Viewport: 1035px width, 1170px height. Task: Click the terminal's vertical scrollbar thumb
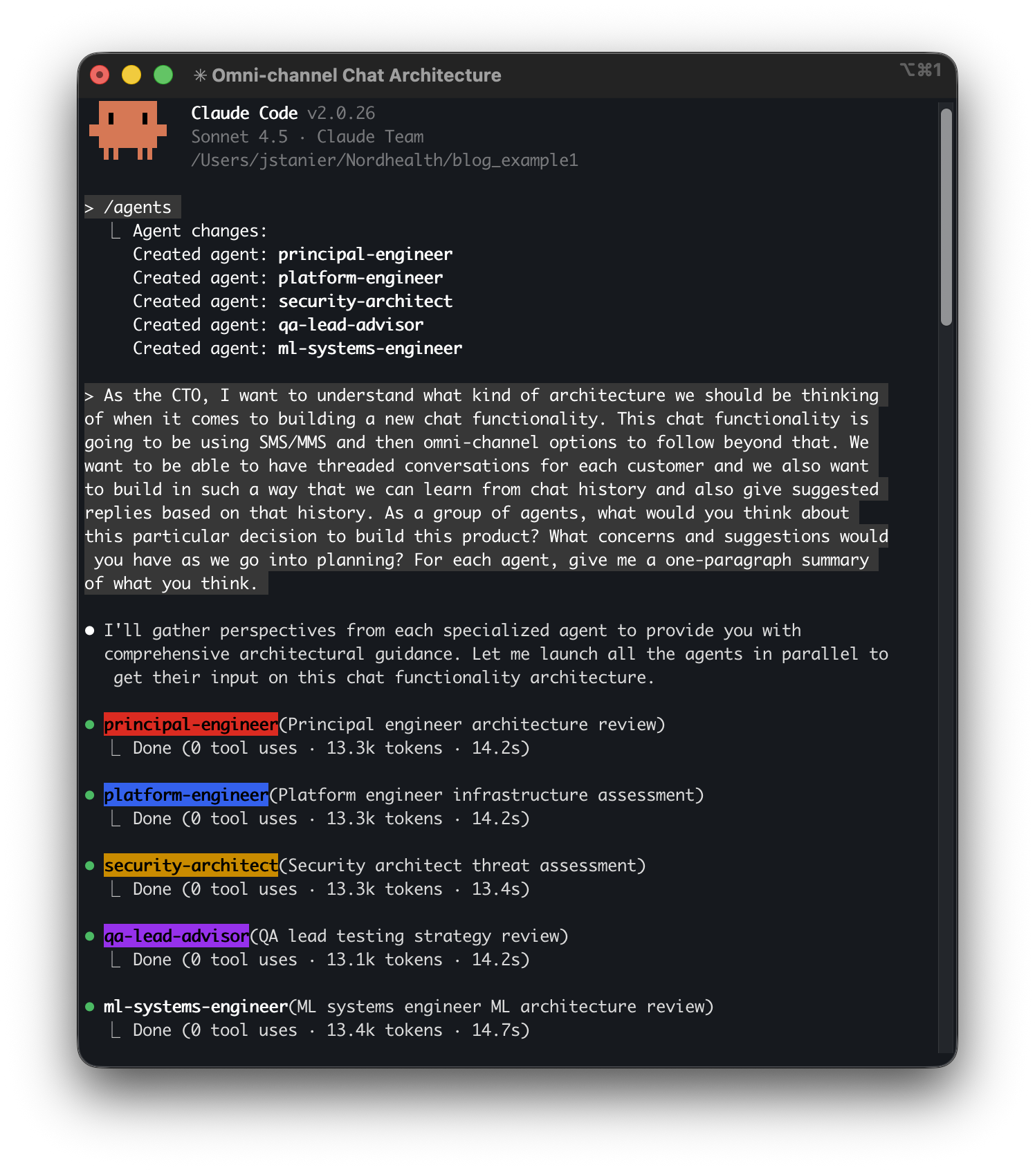[946, 216]
